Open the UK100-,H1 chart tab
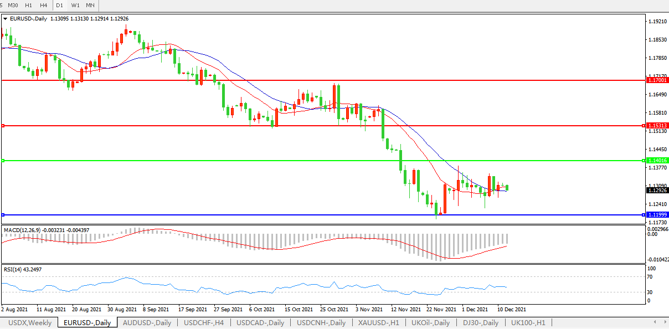The height and width of the screenshot is (329, 669). tap(528, 322)
